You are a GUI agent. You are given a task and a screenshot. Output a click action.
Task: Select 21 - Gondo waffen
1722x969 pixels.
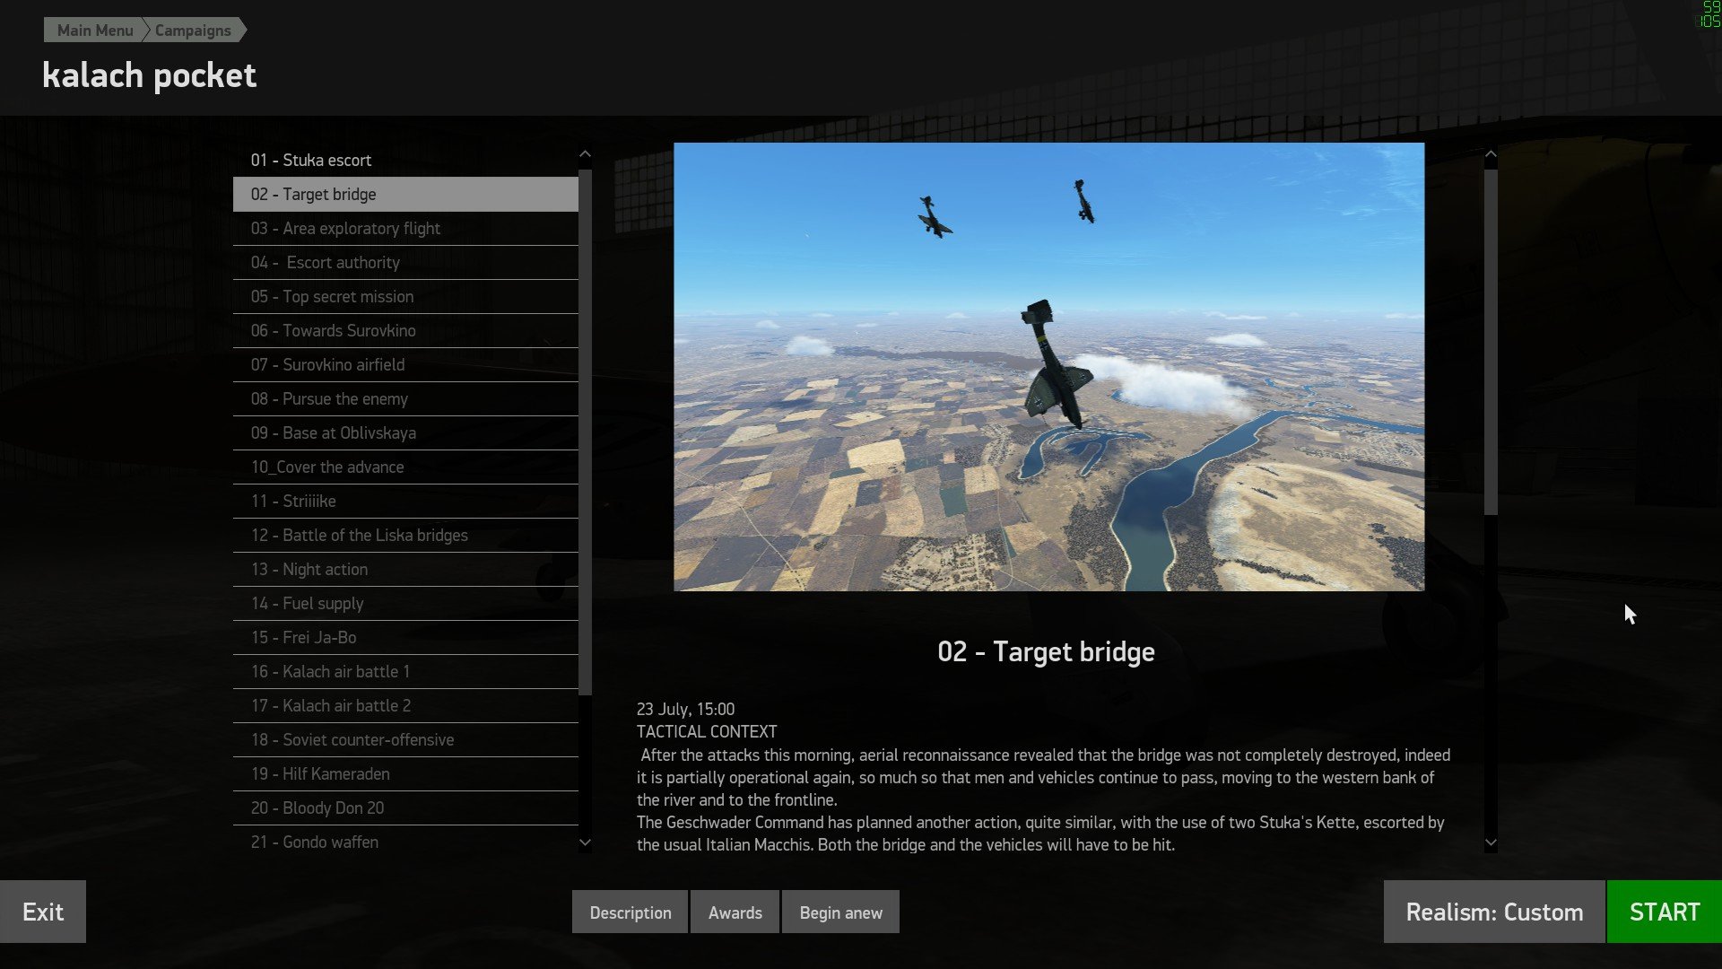tap(405, 842)
